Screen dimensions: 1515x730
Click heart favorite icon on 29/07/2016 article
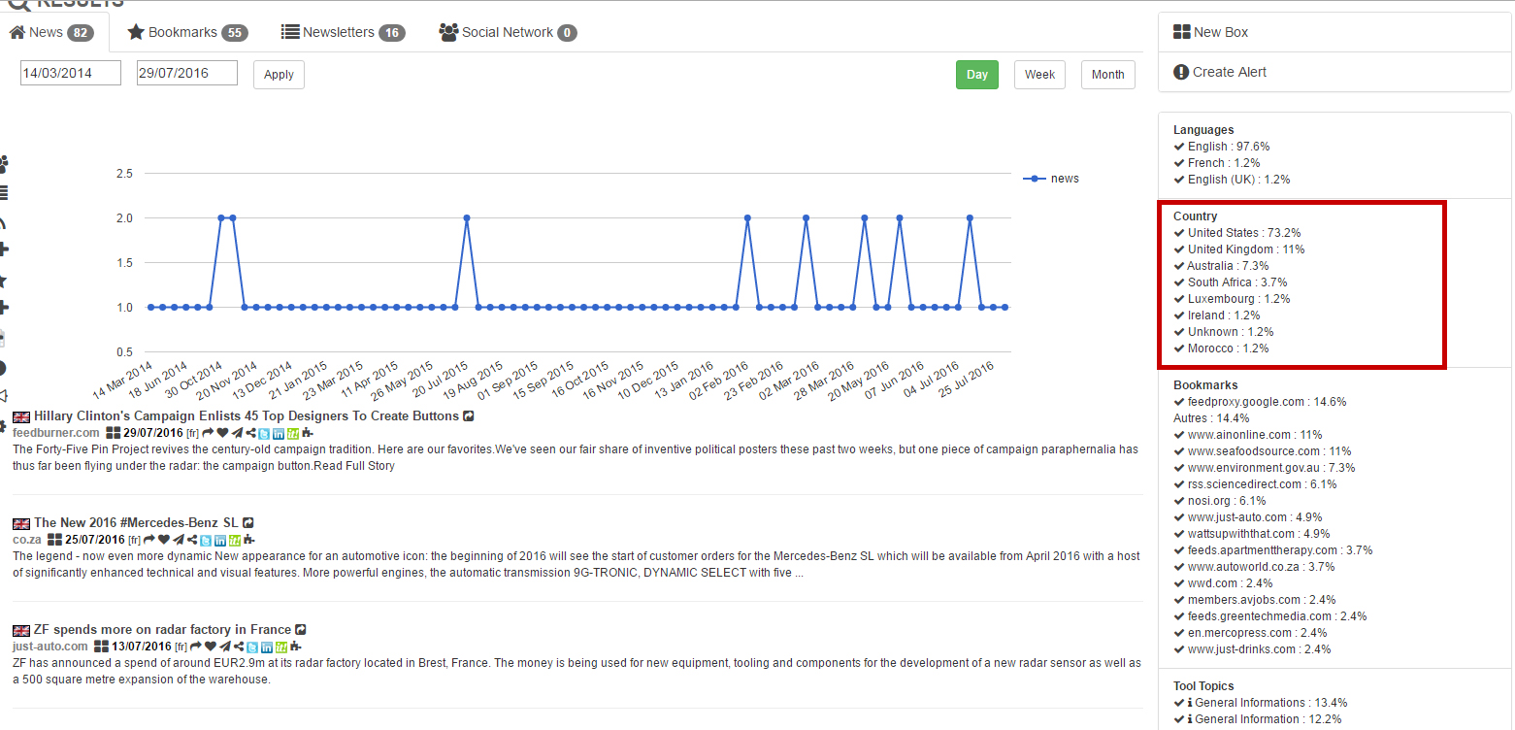pos(222,433)
